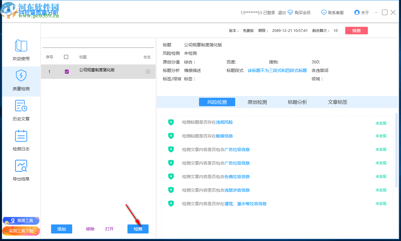Click 添加 to add a new article
401x241 pixels.
[62, 229]
